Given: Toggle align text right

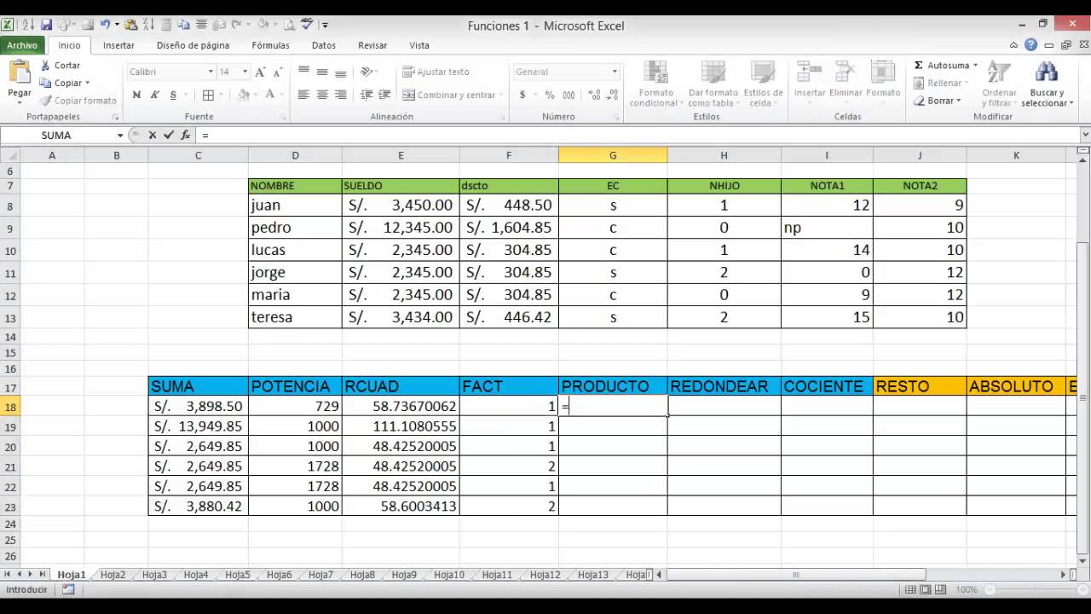Looking at the screenshot, I should (x=341, y=96).
